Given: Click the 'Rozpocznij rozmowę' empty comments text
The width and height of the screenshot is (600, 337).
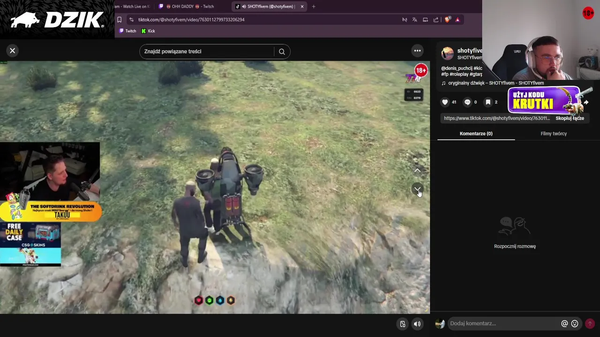Looking at the screenshot, I should pos(515,246).
